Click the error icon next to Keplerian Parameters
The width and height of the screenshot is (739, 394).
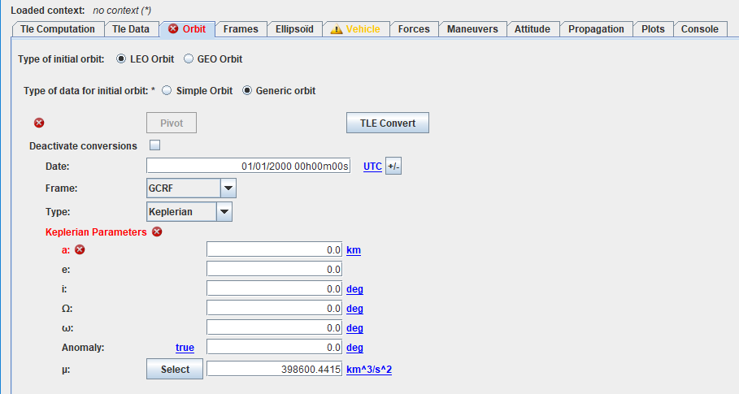[157, 232]
